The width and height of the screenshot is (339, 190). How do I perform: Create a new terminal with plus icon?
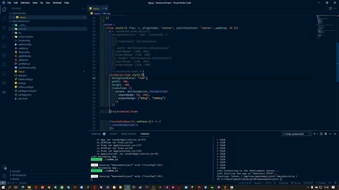click(314, 134)
